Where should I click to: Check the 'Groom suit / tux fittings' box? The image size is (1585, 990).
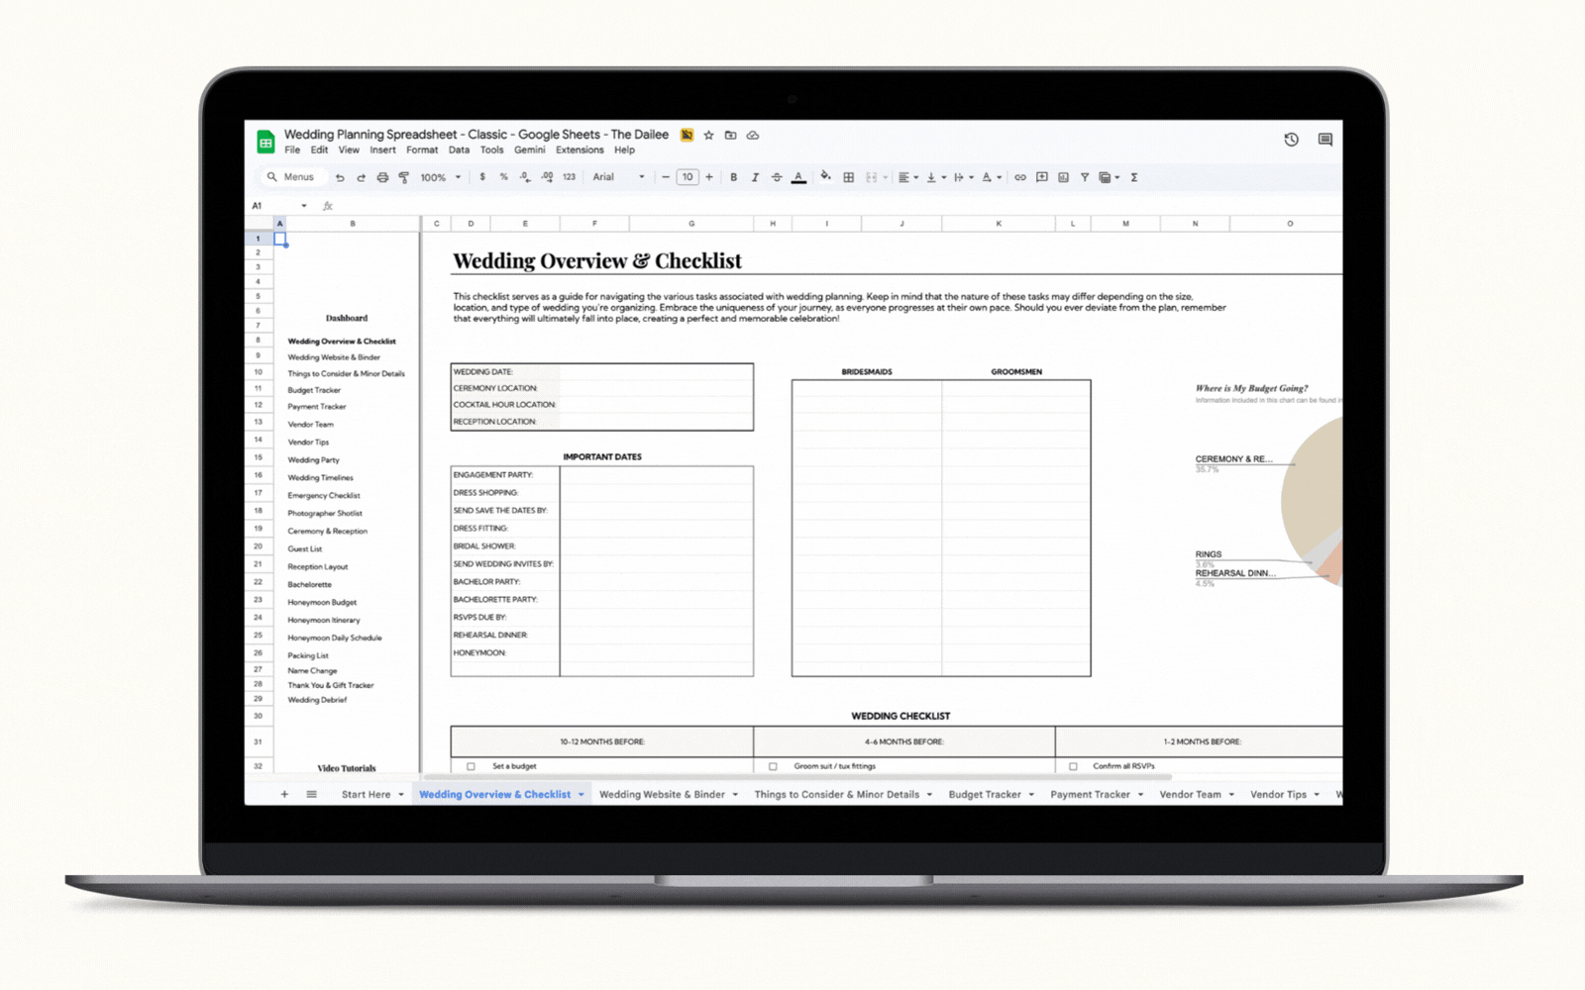coord(773,766)
